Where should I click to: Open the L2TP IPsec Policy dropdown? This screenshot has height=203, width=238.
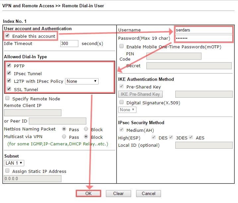click(x=81, y=81)
